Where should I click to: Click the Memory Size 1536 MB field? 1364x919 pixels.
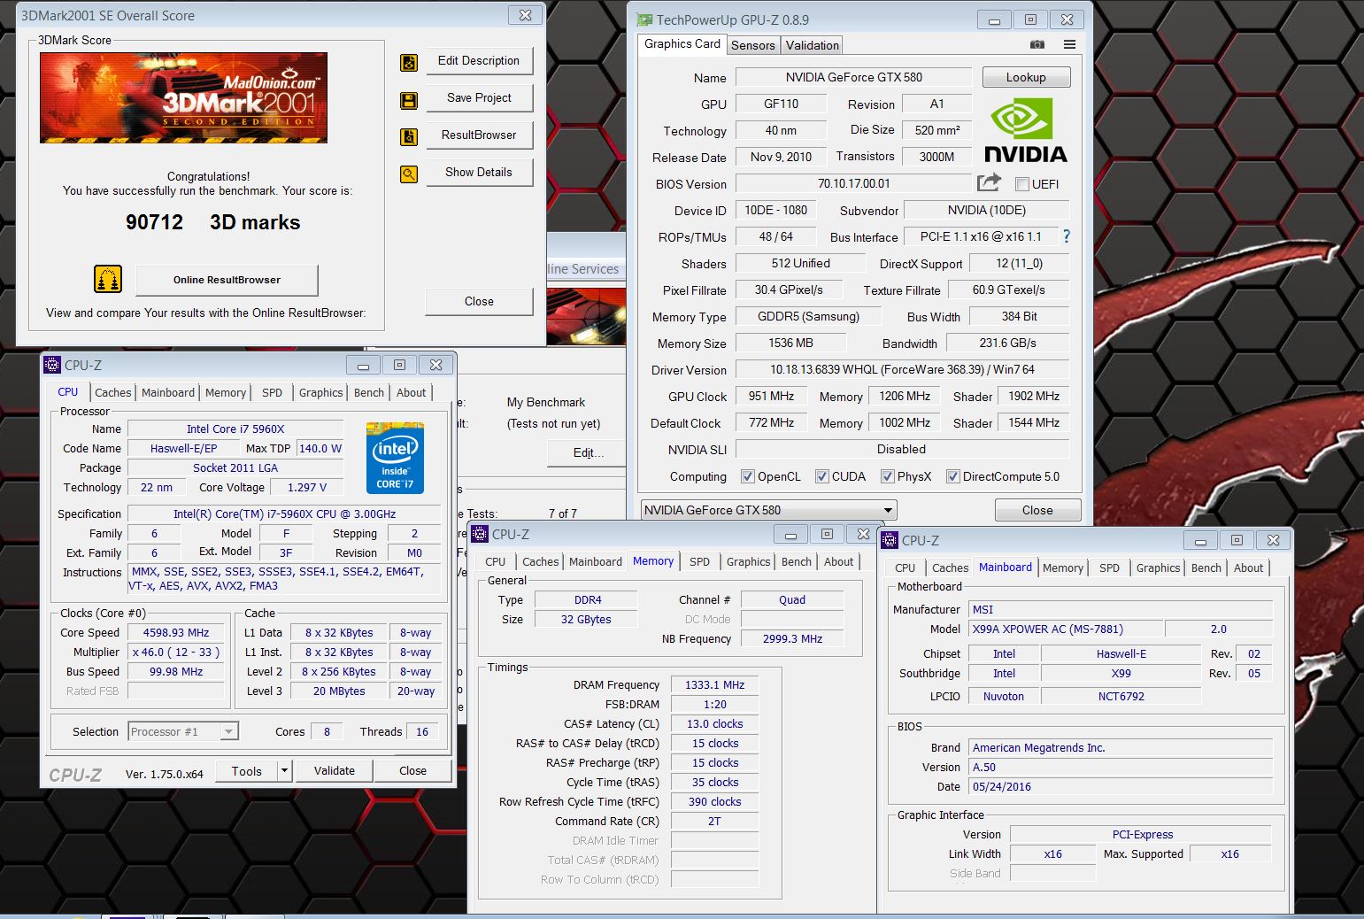click(x=790, y=343)
